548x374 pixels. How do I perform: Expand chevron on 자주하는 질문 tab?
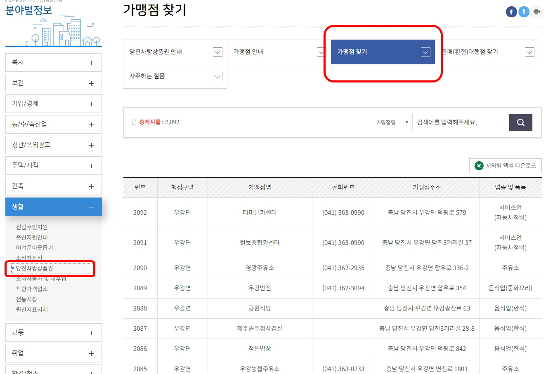(x=217, y=76)
